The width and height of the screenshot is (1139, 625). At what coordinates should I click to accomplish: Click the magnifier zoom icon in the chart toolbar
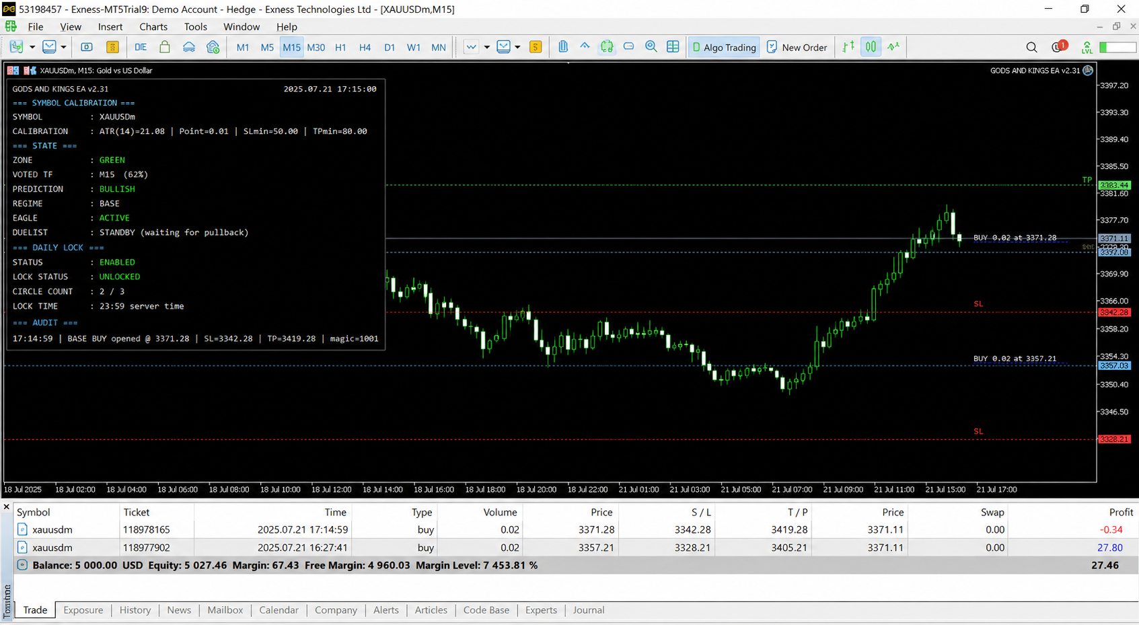click(651, 47)
